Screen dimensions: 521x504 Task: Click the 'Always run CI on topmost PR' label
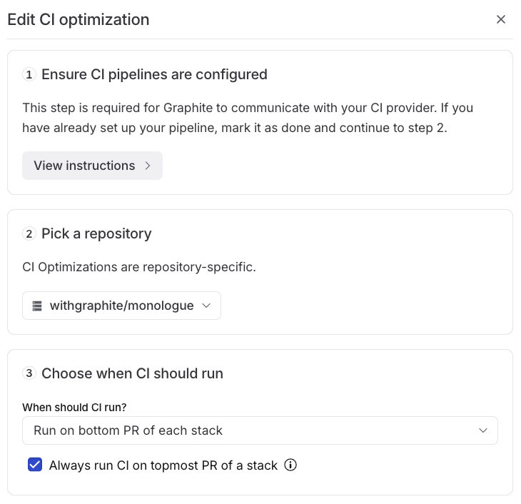click(x=163, y=465)
